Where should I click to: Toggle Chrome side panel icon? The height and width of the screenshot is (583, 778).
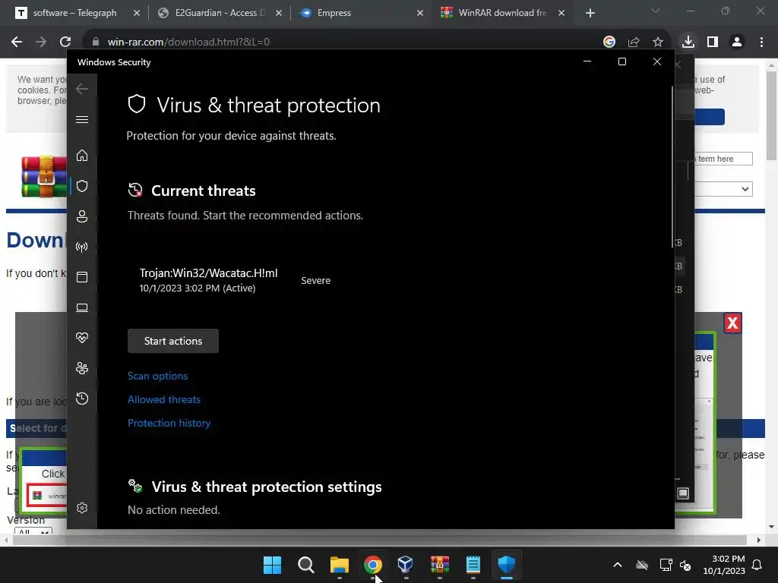tap(713, 42)
